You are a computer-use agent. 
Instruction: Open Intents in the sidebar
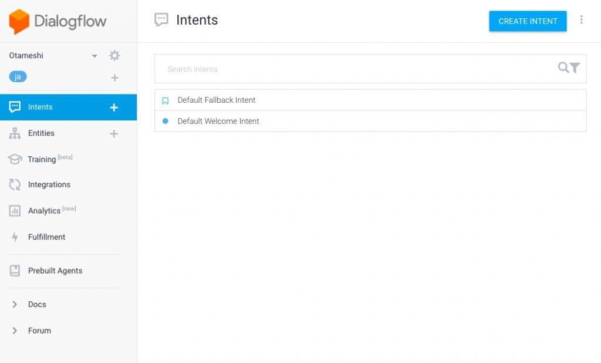click(x=68, y=107)
